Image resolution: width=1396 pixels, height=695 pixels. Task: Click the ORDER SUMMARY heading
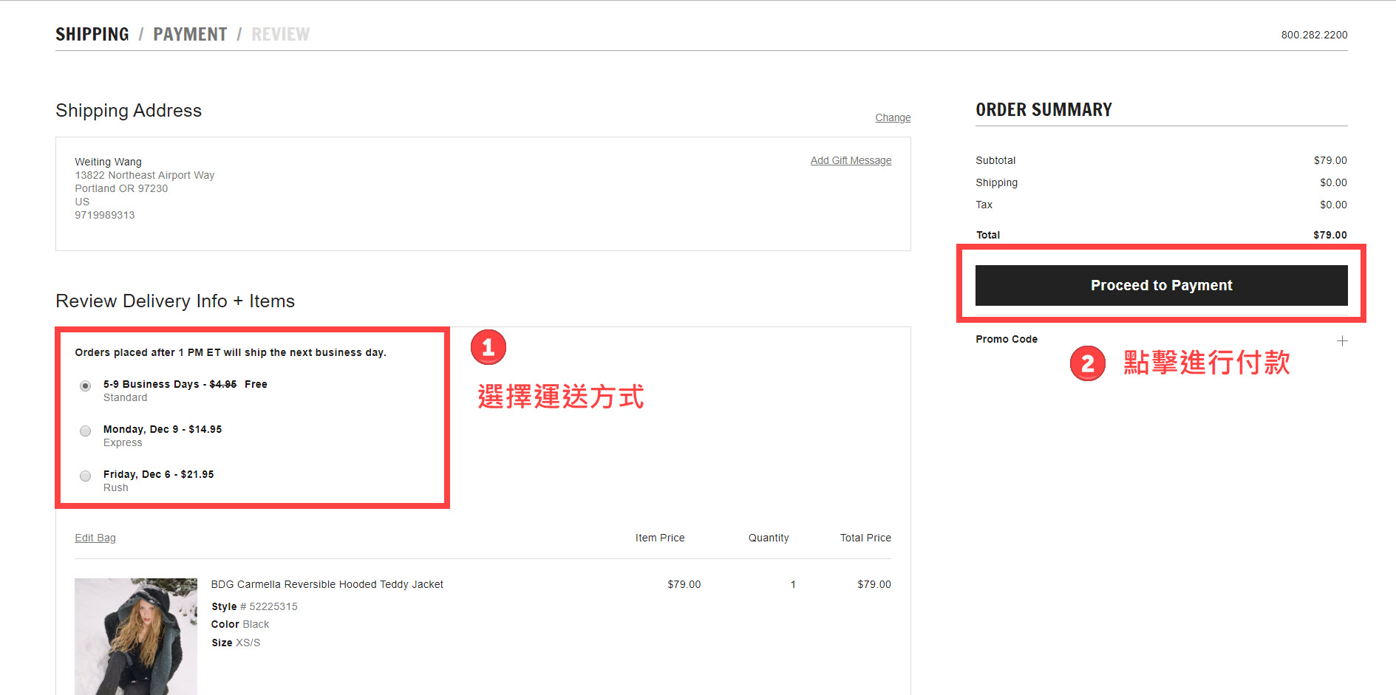(x=1043, y=110)
